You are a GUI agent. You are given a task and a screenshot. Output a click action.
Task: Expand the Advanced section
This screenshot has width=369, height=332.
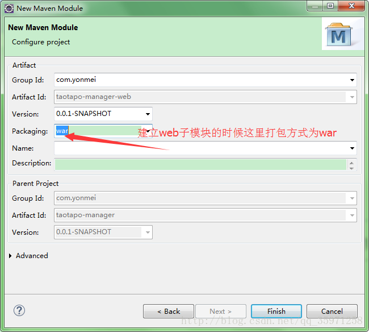(x=10, y=256)
